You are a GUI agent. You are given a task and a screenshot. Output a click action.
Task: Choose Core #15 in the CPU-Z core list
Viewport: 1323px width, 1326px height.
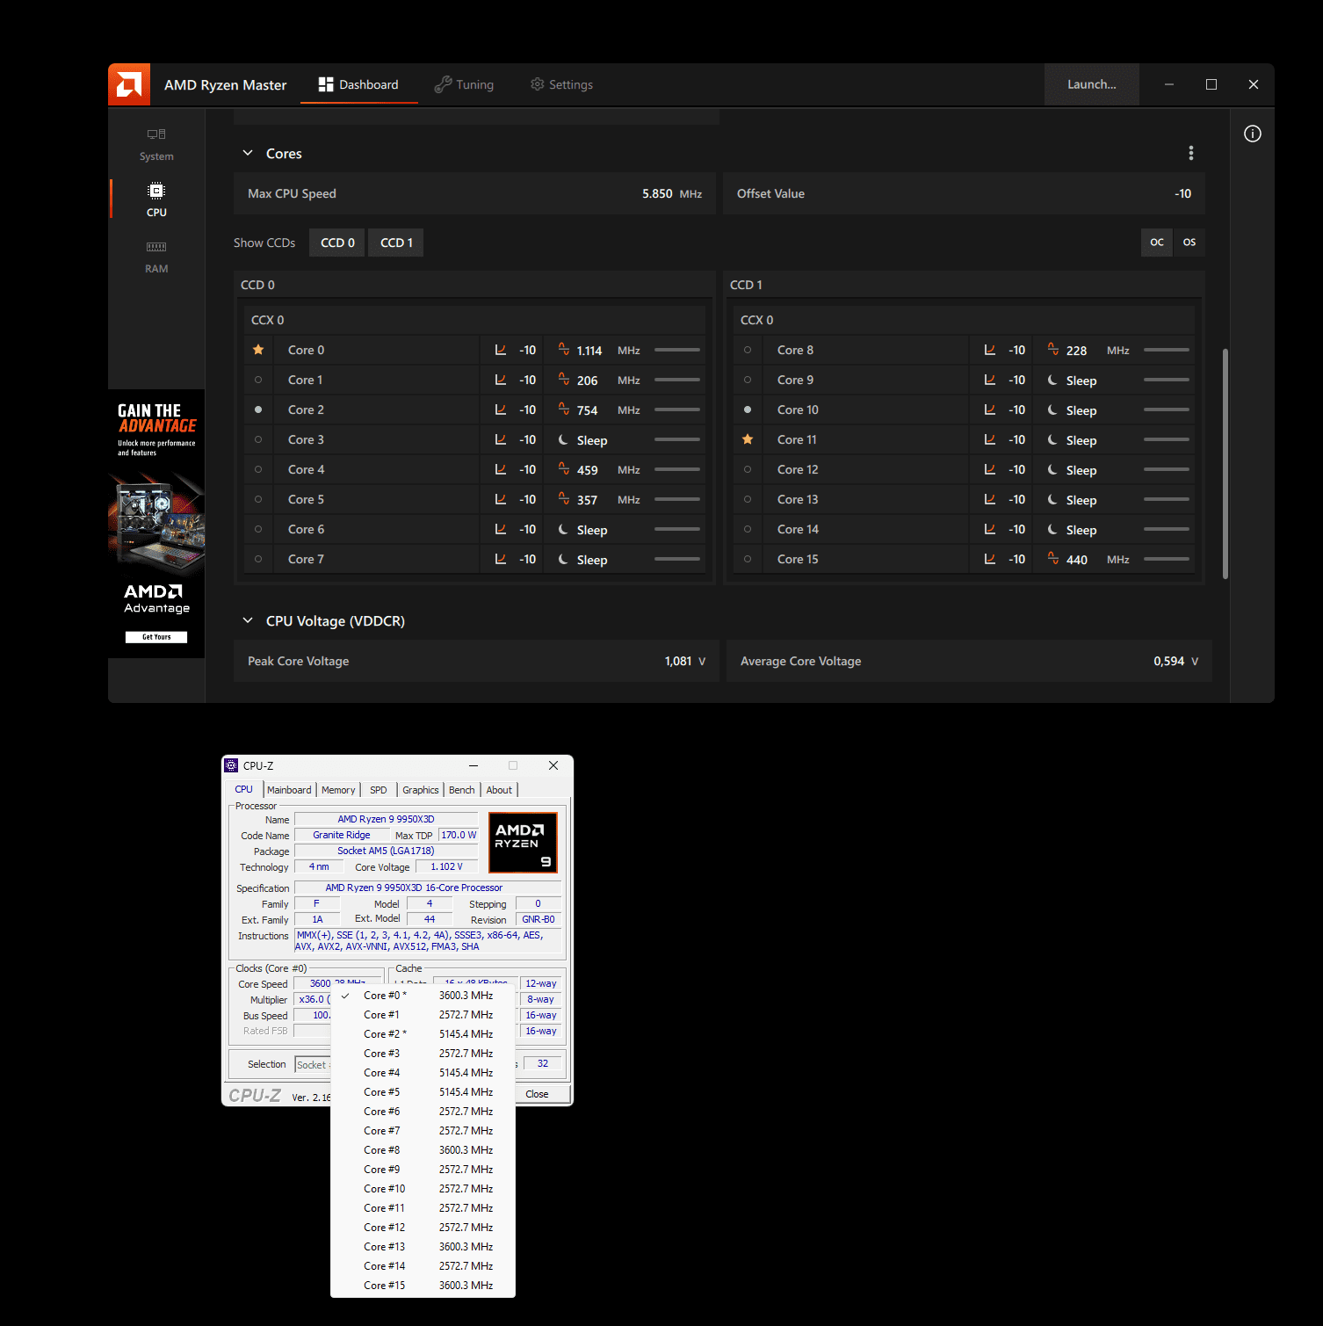[x=423, y=1286]
